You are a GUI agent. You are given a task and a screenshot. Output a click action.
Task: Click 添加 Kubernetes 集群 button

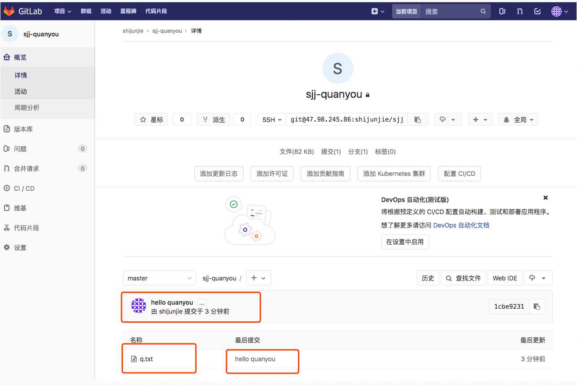click(x=394, y=174)
